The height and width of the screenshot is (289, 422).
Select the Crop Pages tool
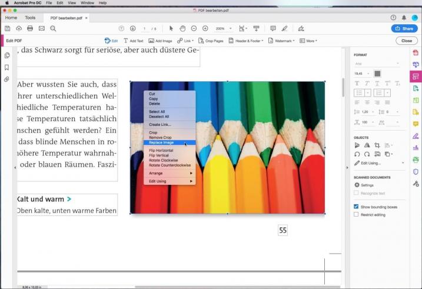click(211, 41)
